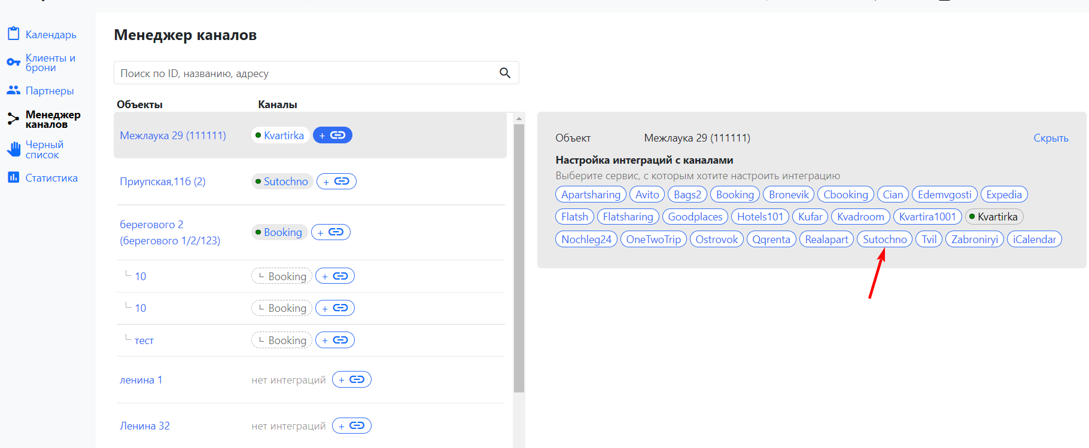Add integration link for тест row
The height and width of the screenshot is (448, 1089).
click(x=335, y=340)
